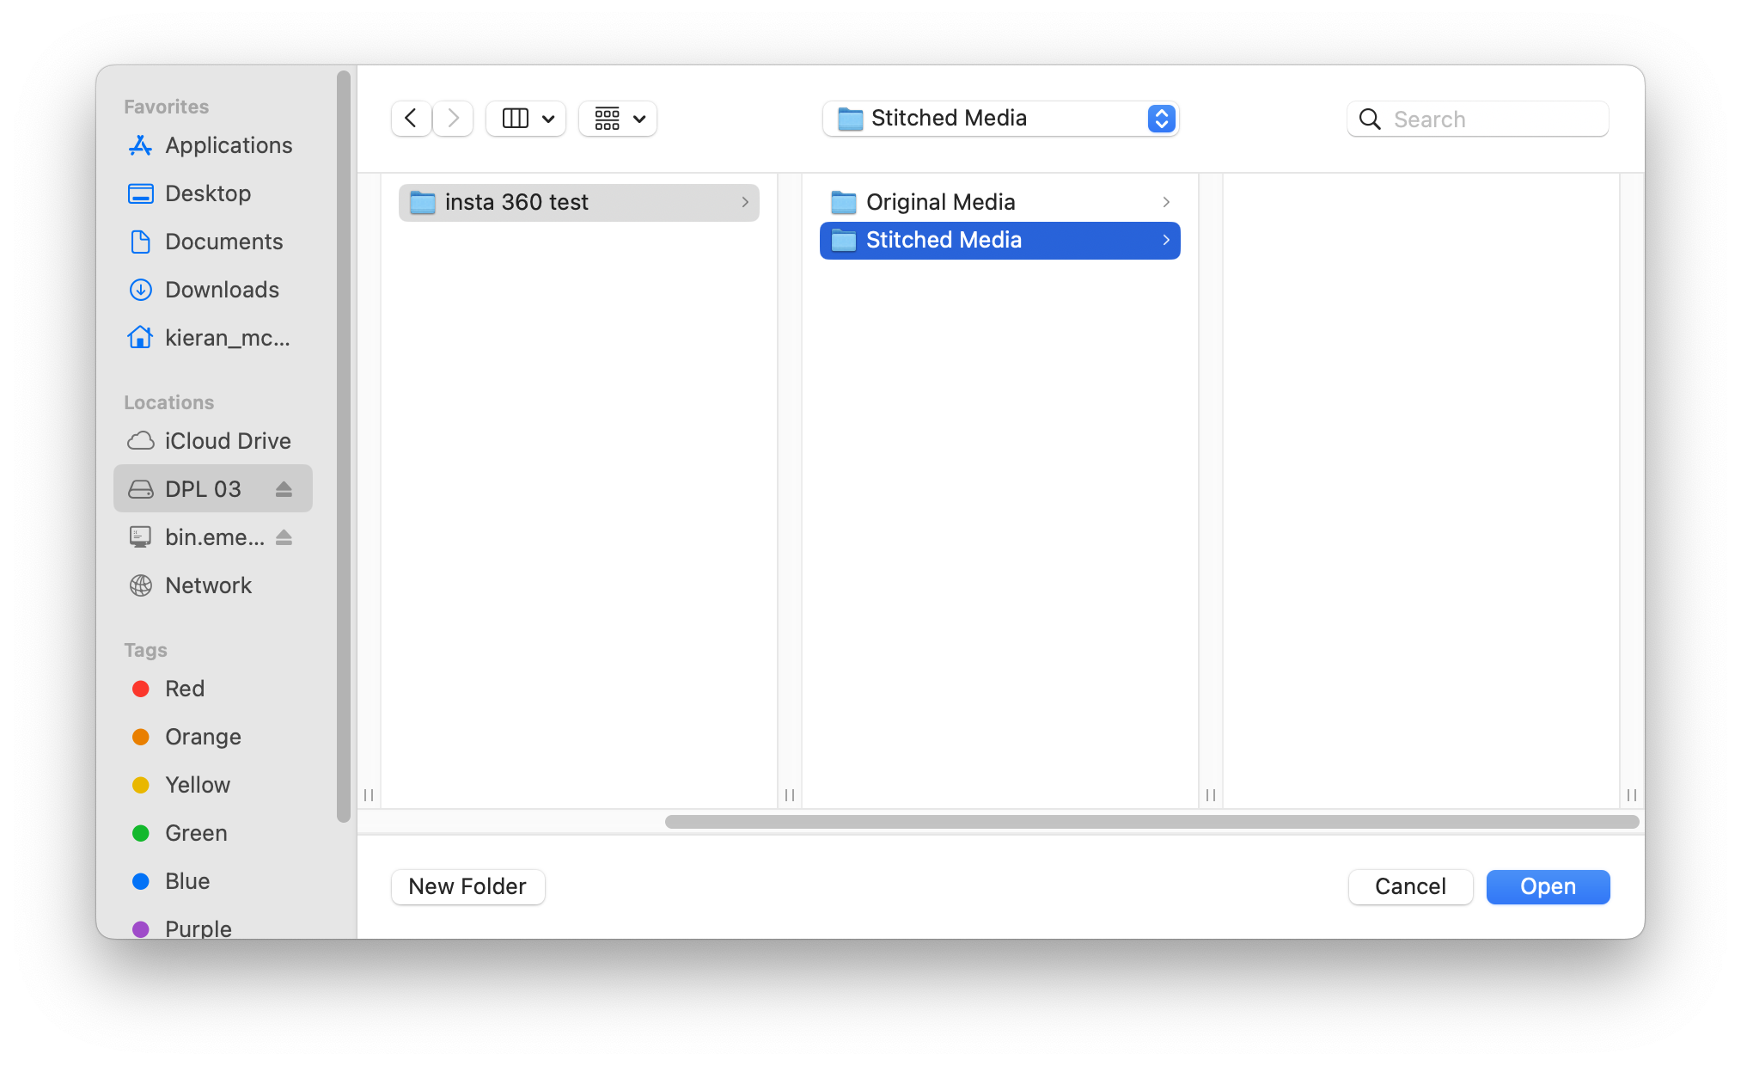This screenshot has width=1741, height=1066.
Task: Open Downloads from Favorites
Action: 213,290
